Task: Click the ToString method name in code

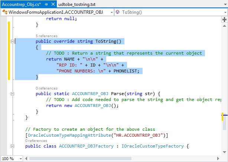Action: [106, 41]
